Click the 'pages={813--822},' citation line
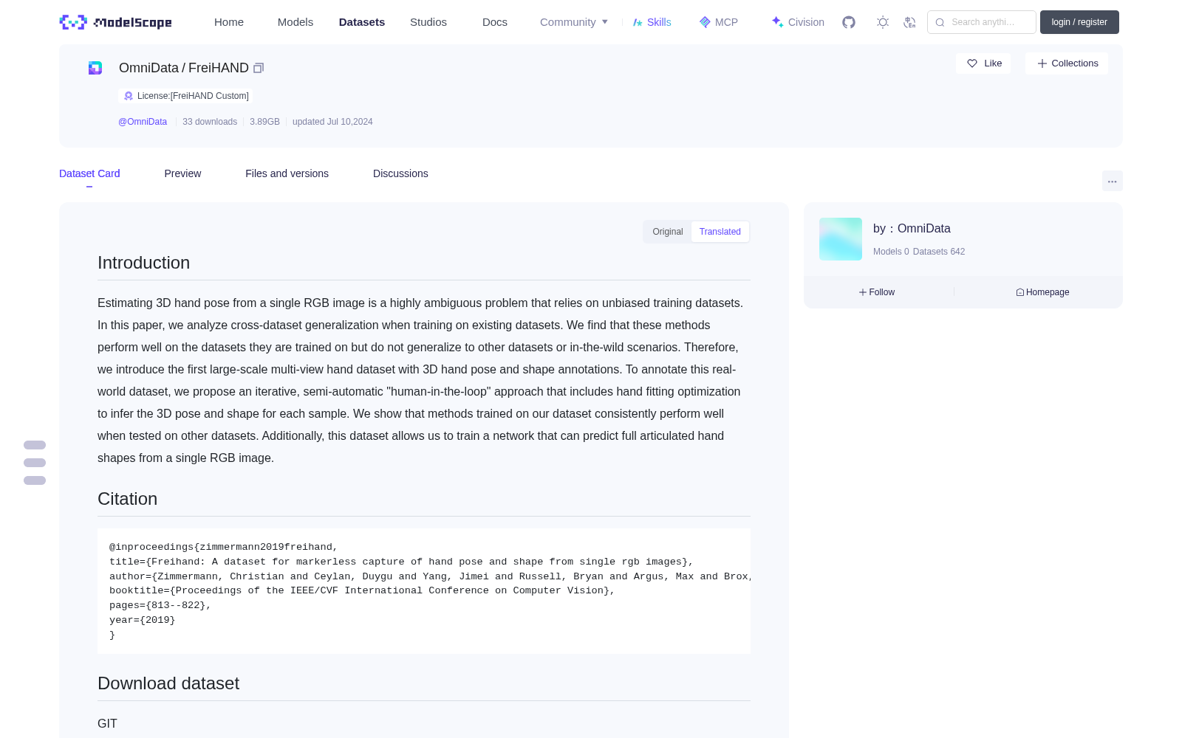The image size is (1182, 738). pos(160,605)
